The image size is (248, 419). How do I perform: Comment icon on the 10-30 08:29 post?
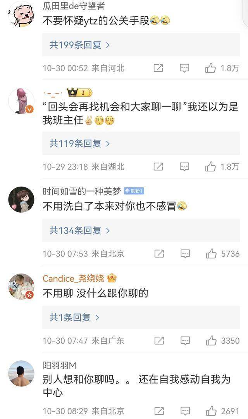(x=185, y=411)
